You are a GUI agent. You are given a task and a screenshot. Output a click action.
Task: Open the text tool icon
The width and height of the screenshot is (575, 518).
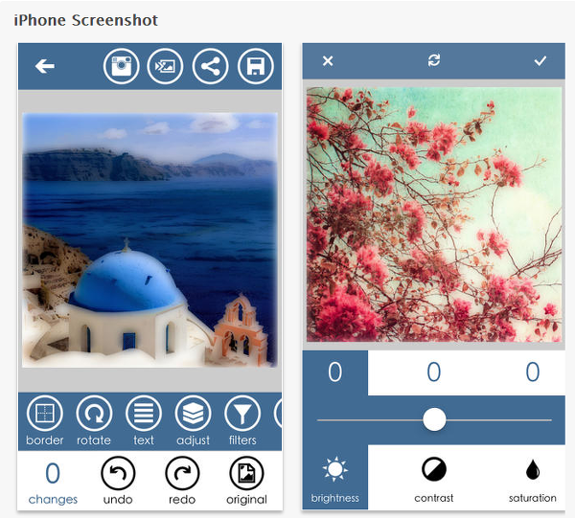click(x=144, y=414)
